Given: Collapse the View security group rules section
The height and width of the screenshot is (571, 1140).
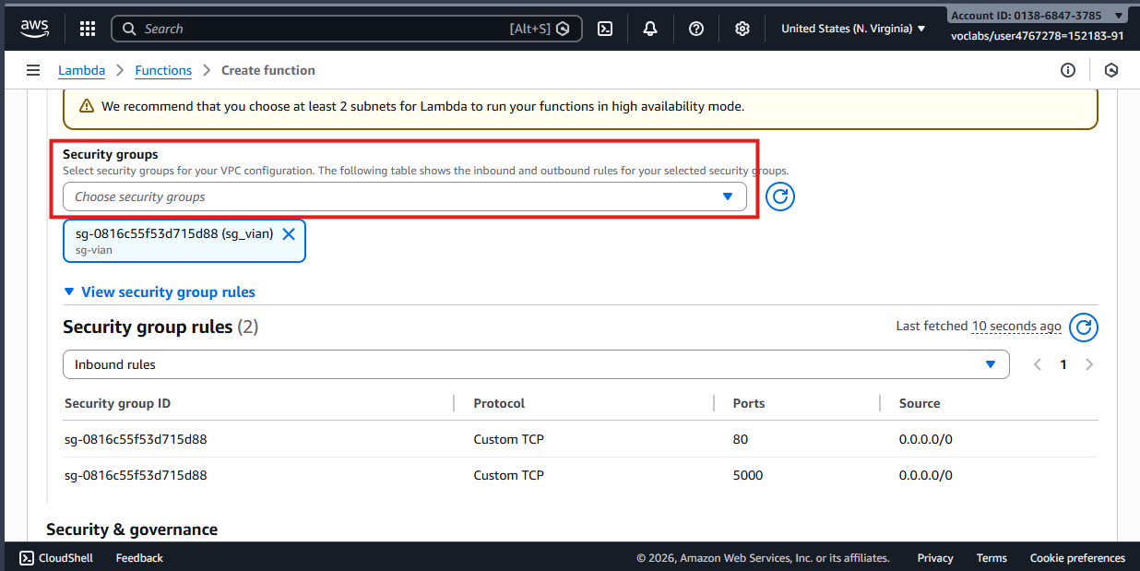Looking at the screenshot, I should (160, 291).
